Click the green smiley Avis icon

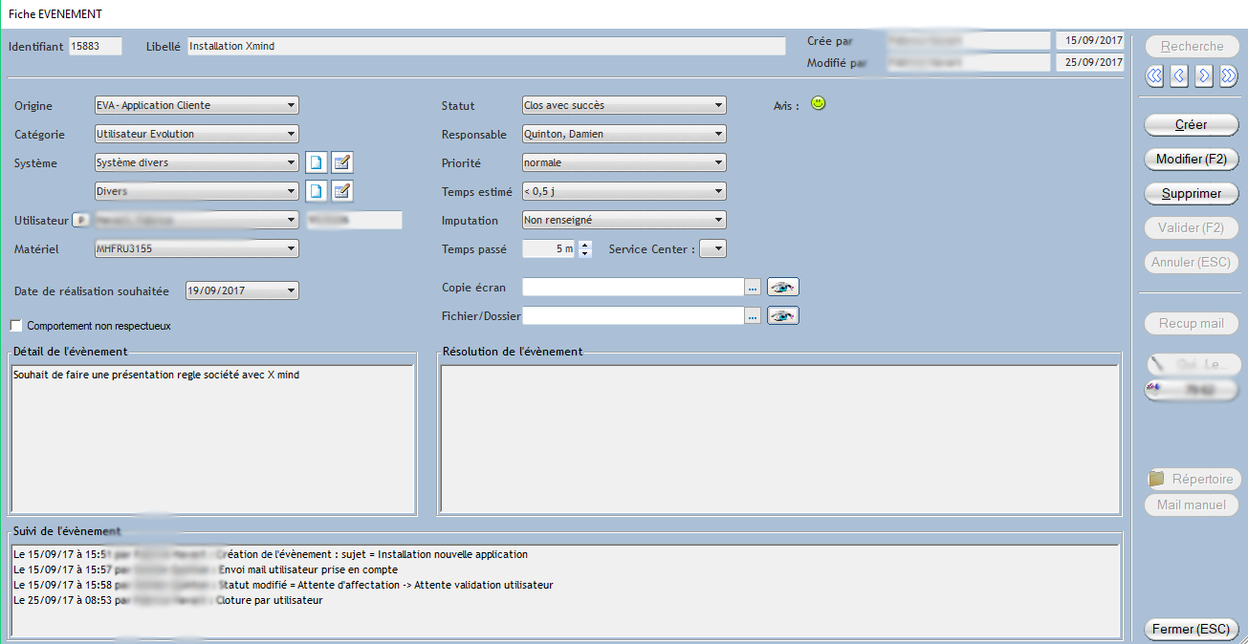[x=818, y=103]
